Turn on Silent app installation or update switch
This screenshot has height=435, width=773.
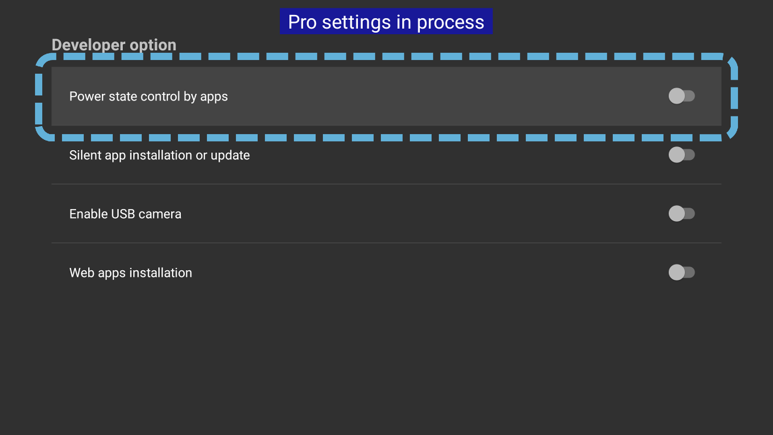click(682, 155)
